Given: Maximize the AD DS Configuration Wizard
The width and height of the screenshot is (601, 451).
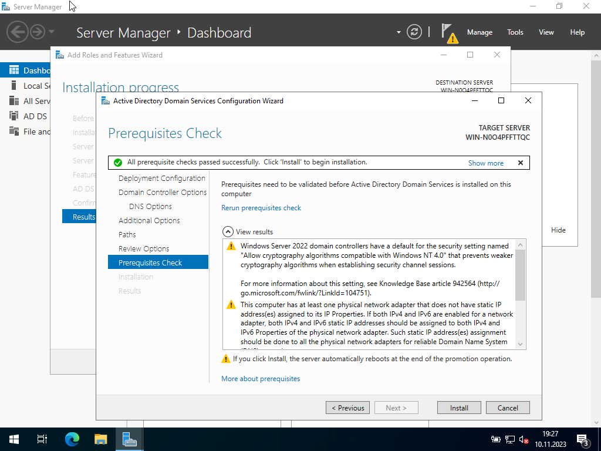Looking at the screenshot, I should click(x=501, y=100).
